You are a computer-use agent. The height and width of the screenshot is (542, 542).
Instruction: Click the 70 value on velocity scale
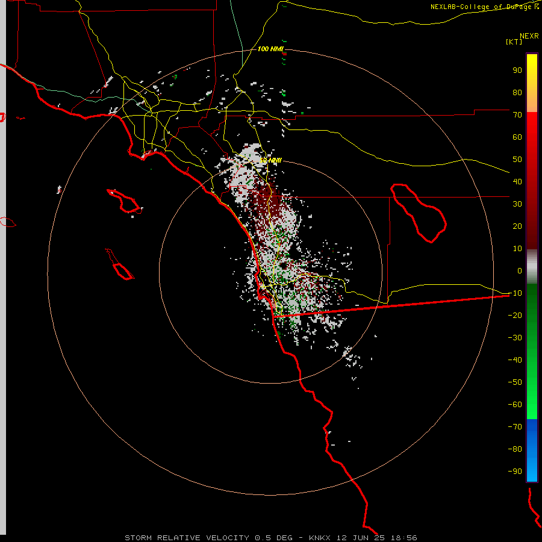tap(517, 115)
